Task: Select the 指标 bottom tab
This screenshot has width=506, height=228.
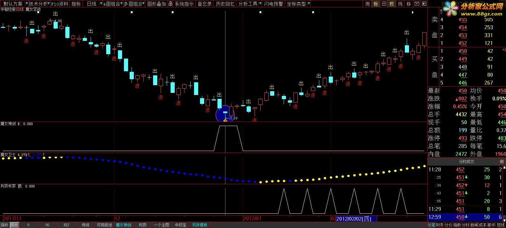Action: tap(5, 225)
